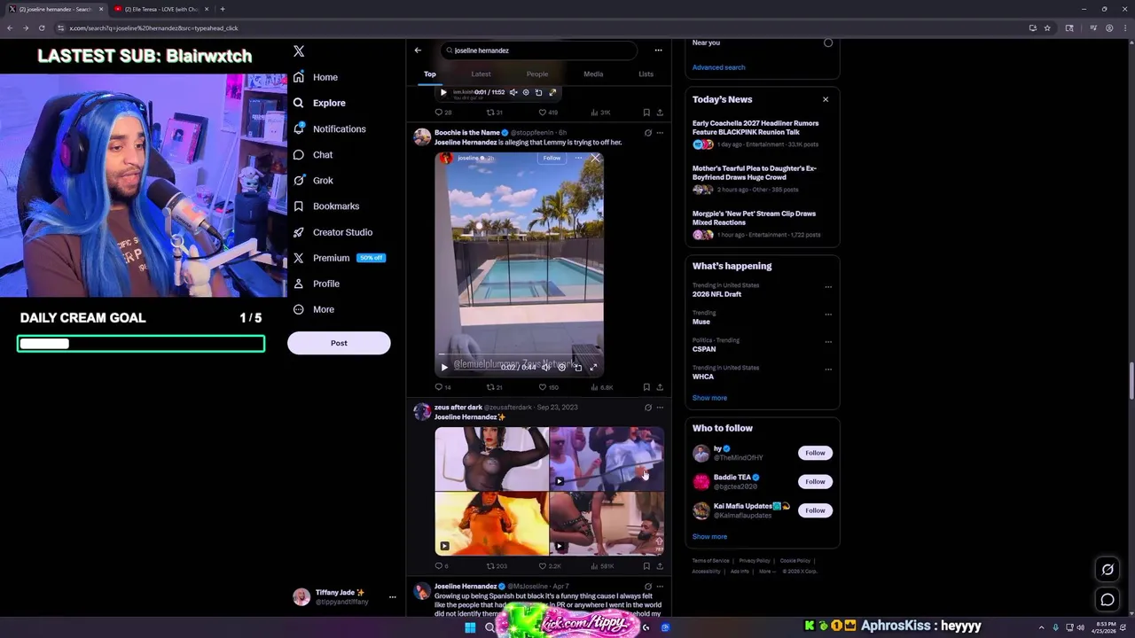
Task: Play the 11:52 video
Action: [443, 92]
